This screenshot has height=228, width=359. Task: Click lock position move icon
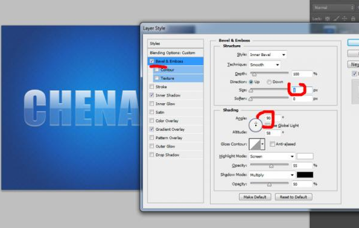point(345,19)
